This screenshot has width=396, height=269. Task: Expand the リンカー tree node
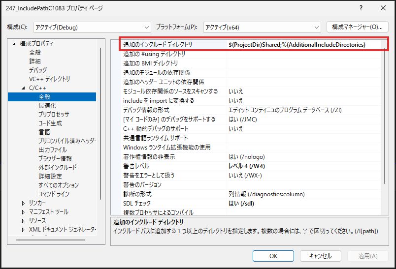coord(23,203)
